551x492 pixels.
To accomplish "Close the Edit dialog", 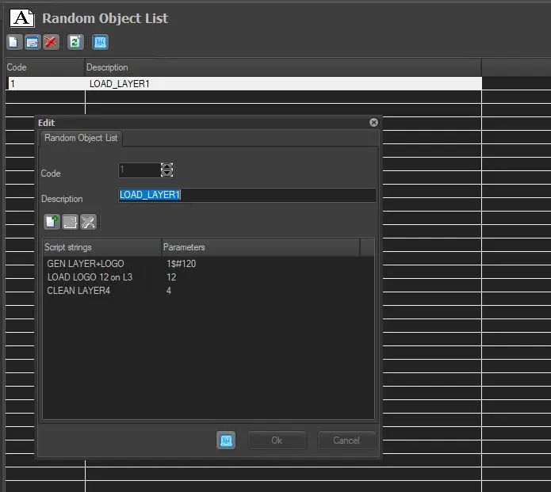I will click(373, 123).
